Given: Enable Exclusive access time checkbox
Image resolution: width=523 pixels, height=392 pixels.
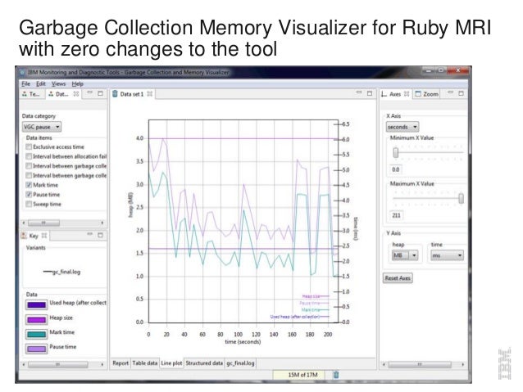Looking at the screenshot, I should tap(29, 146).
